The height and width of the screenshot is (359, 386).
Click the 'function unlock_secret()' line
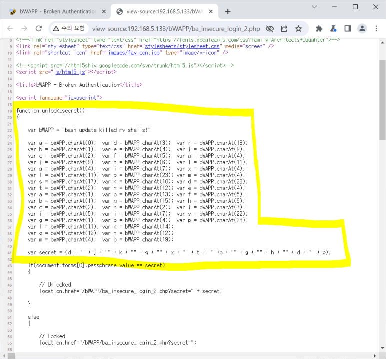50,111
